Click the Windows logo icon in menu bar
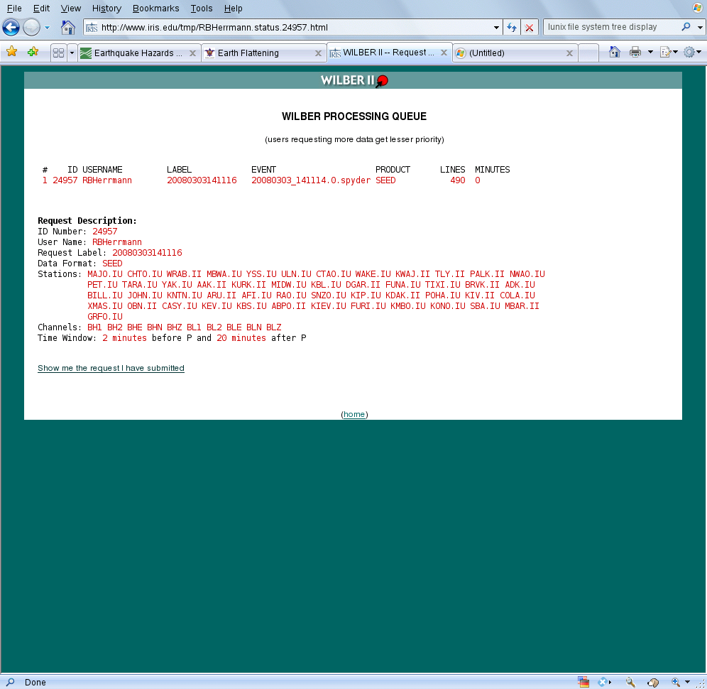Screen dimensions: 707x689 click(x=698, y=7)
